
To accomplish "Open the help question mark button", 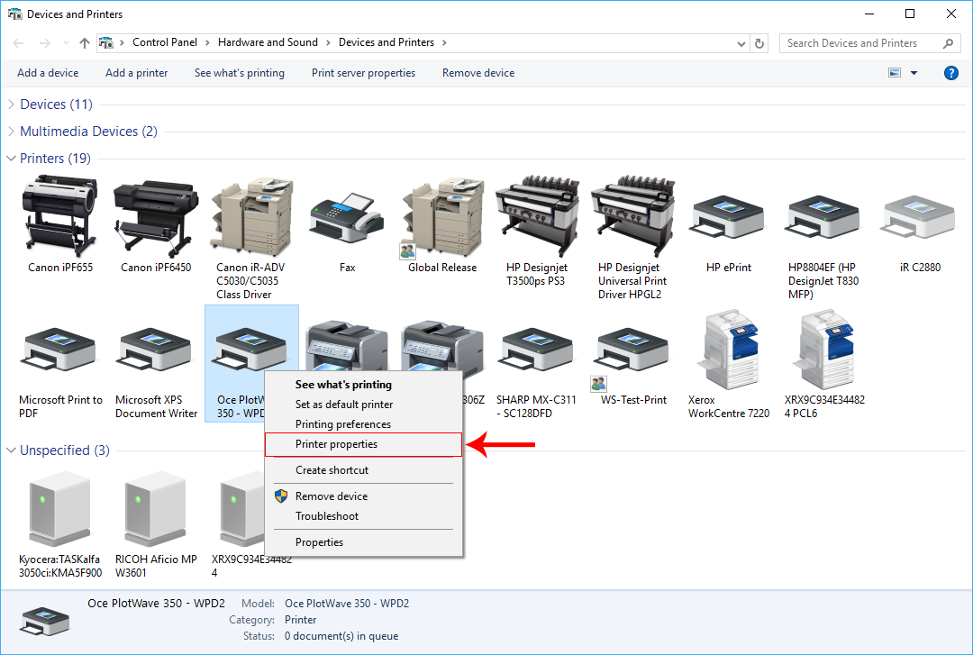I will [x=950, y=73].
